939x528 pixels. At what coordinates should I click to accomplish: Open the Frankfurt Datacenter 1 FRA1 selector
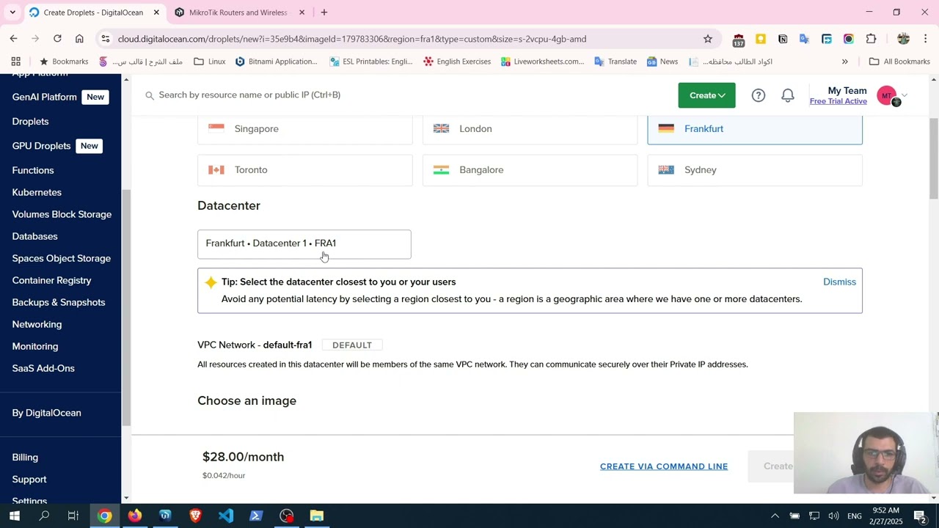coord(304,244)
